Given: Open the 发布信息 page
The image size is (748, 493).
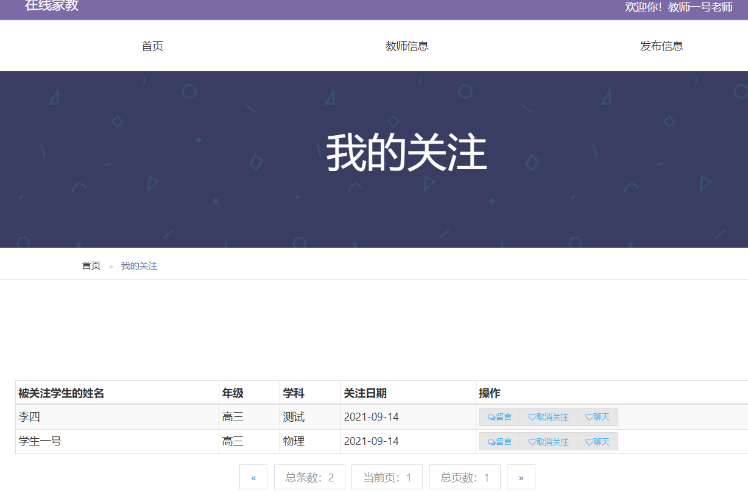Looking at the screenshot, I should (x=662, y=46).
